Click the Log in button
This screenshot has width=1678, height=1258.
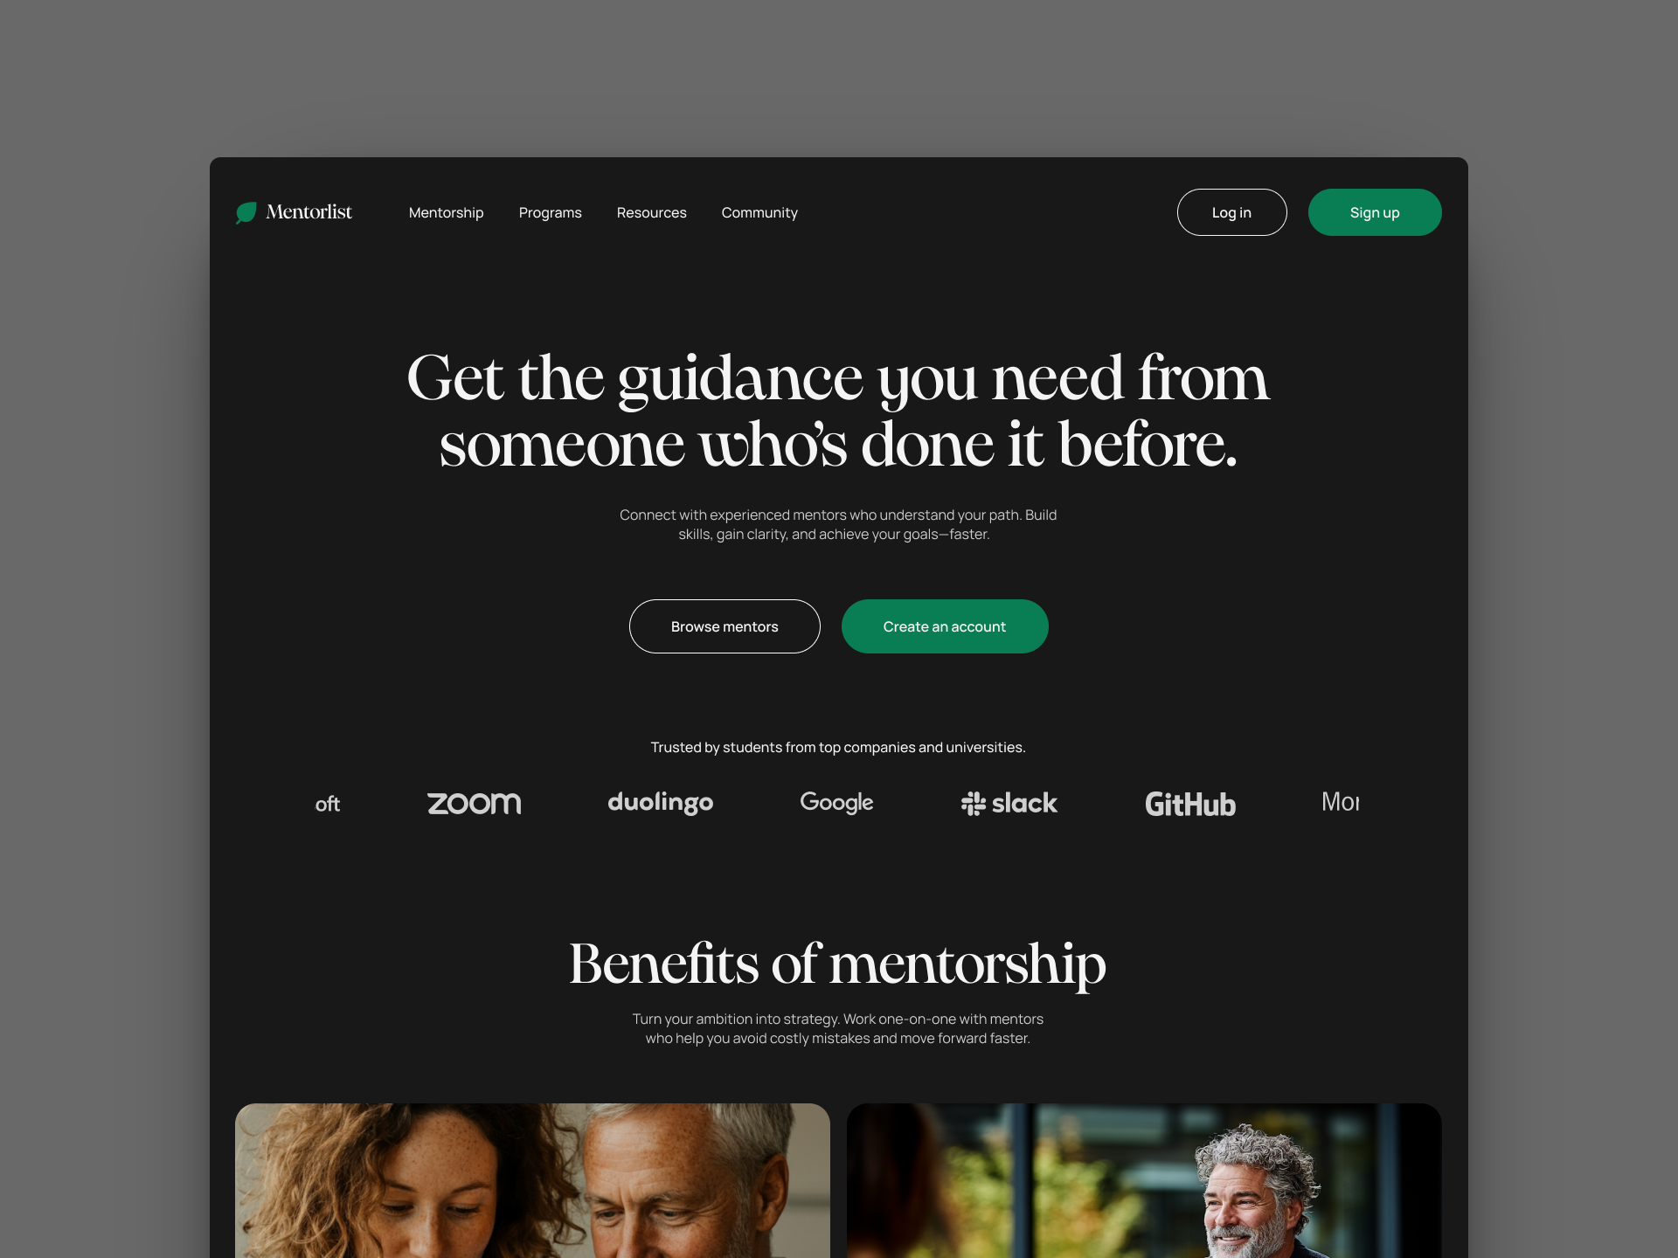[x=1231, y=212]
